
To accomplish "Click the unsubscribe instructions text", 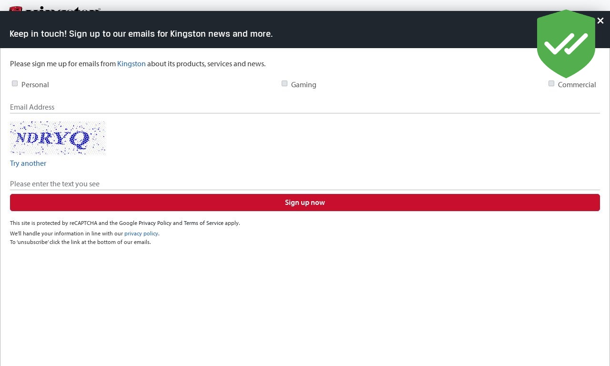I will coord(81,242).
